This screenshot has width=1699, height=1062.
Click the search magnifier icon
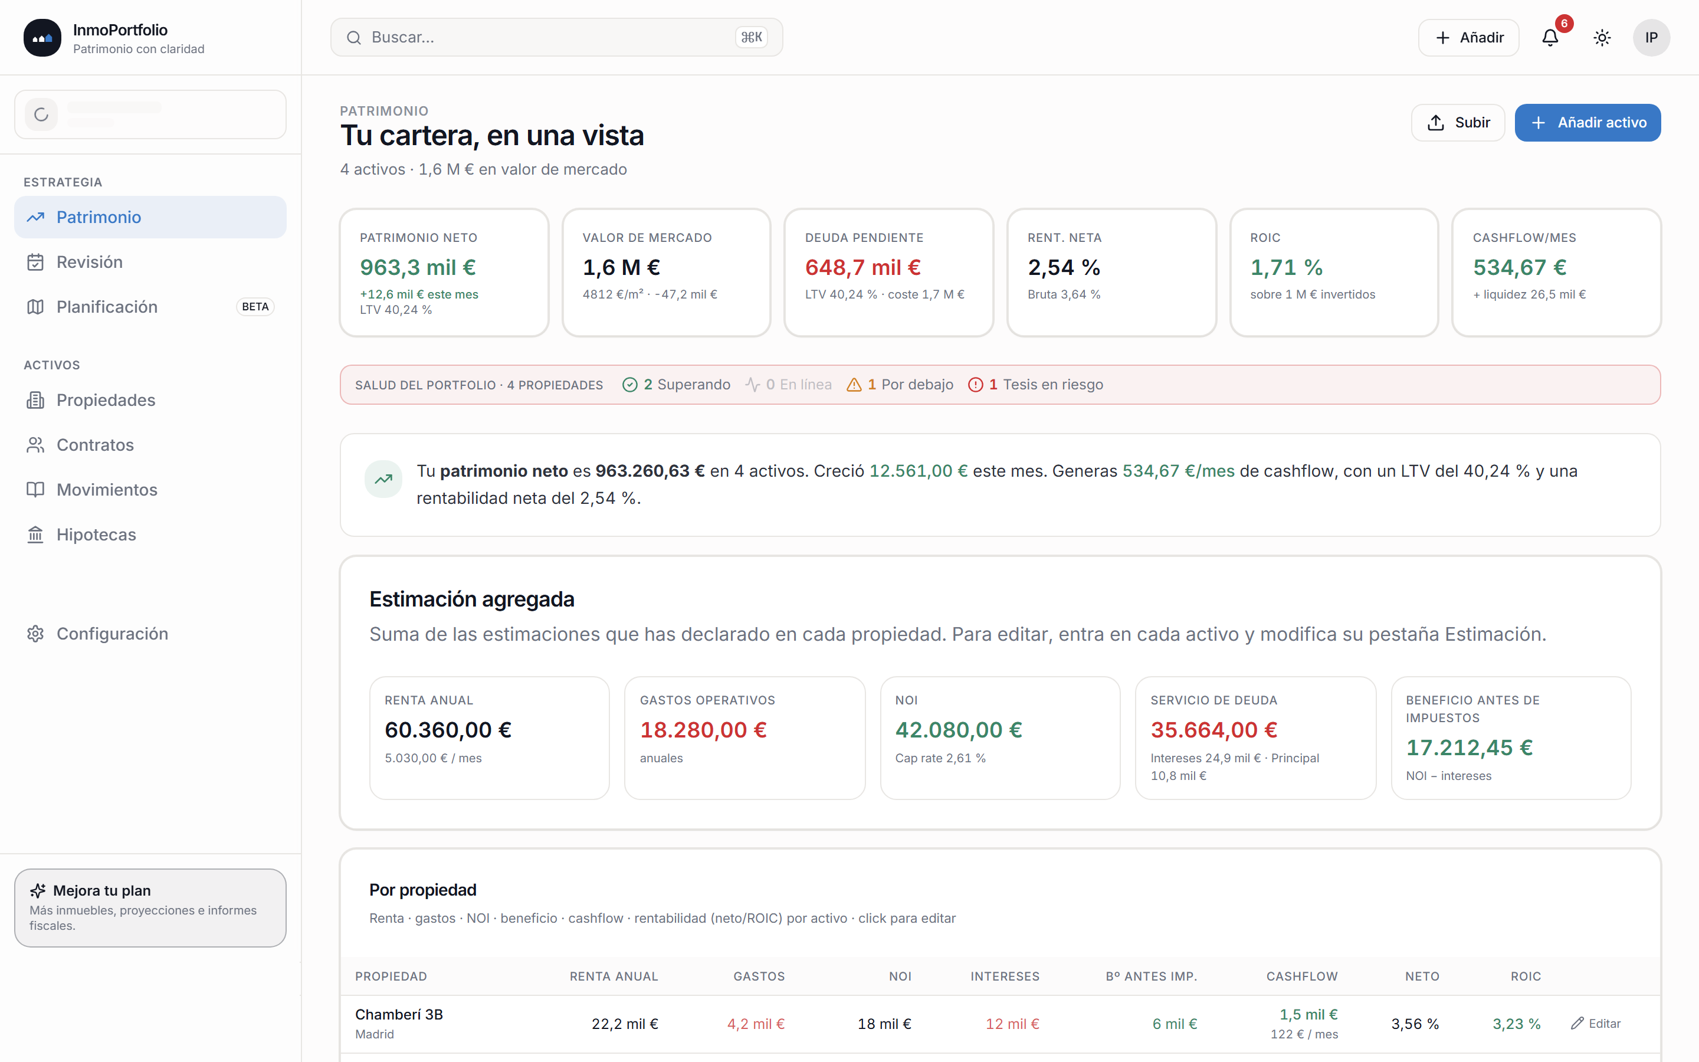click(354, 38)
